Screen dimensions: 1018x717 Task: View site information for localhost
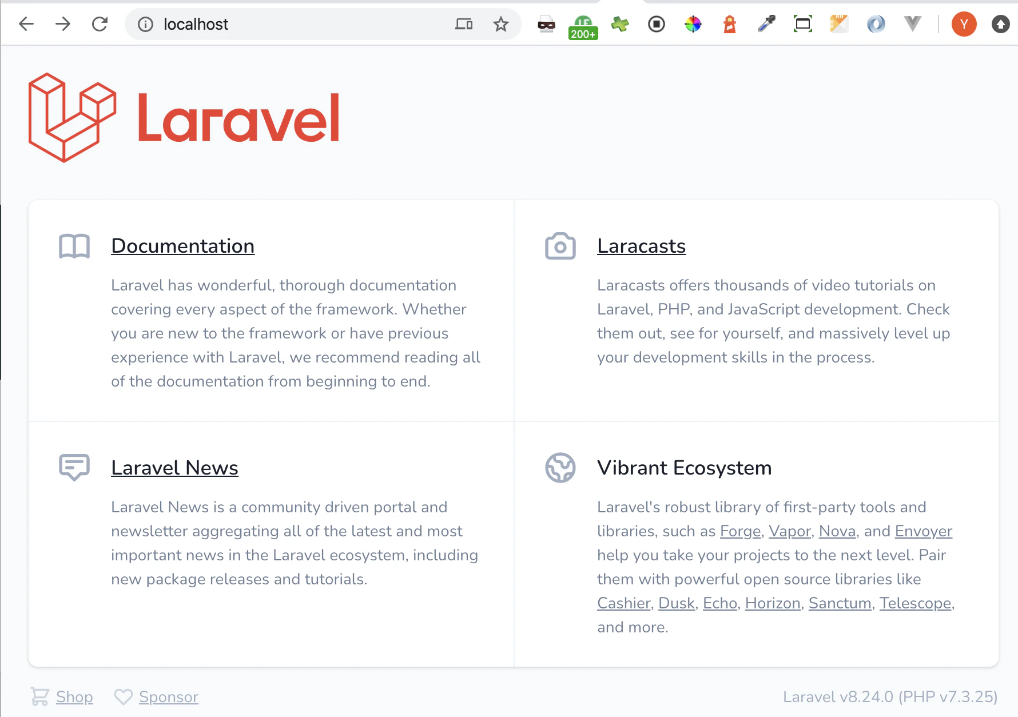tap(146, 24)
